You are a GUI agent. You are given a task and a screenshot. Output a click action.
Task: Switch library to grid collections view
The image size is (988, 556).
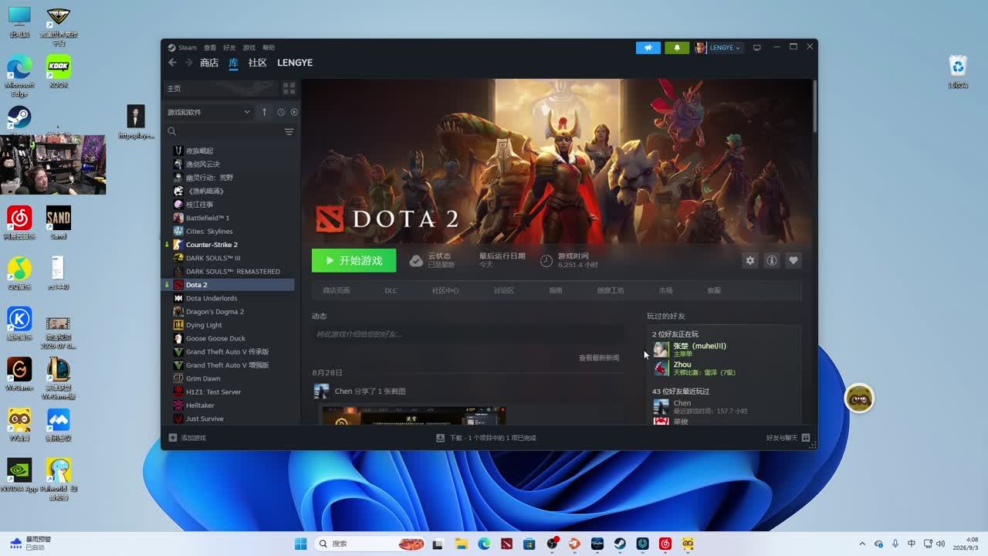tap(289, 89)
